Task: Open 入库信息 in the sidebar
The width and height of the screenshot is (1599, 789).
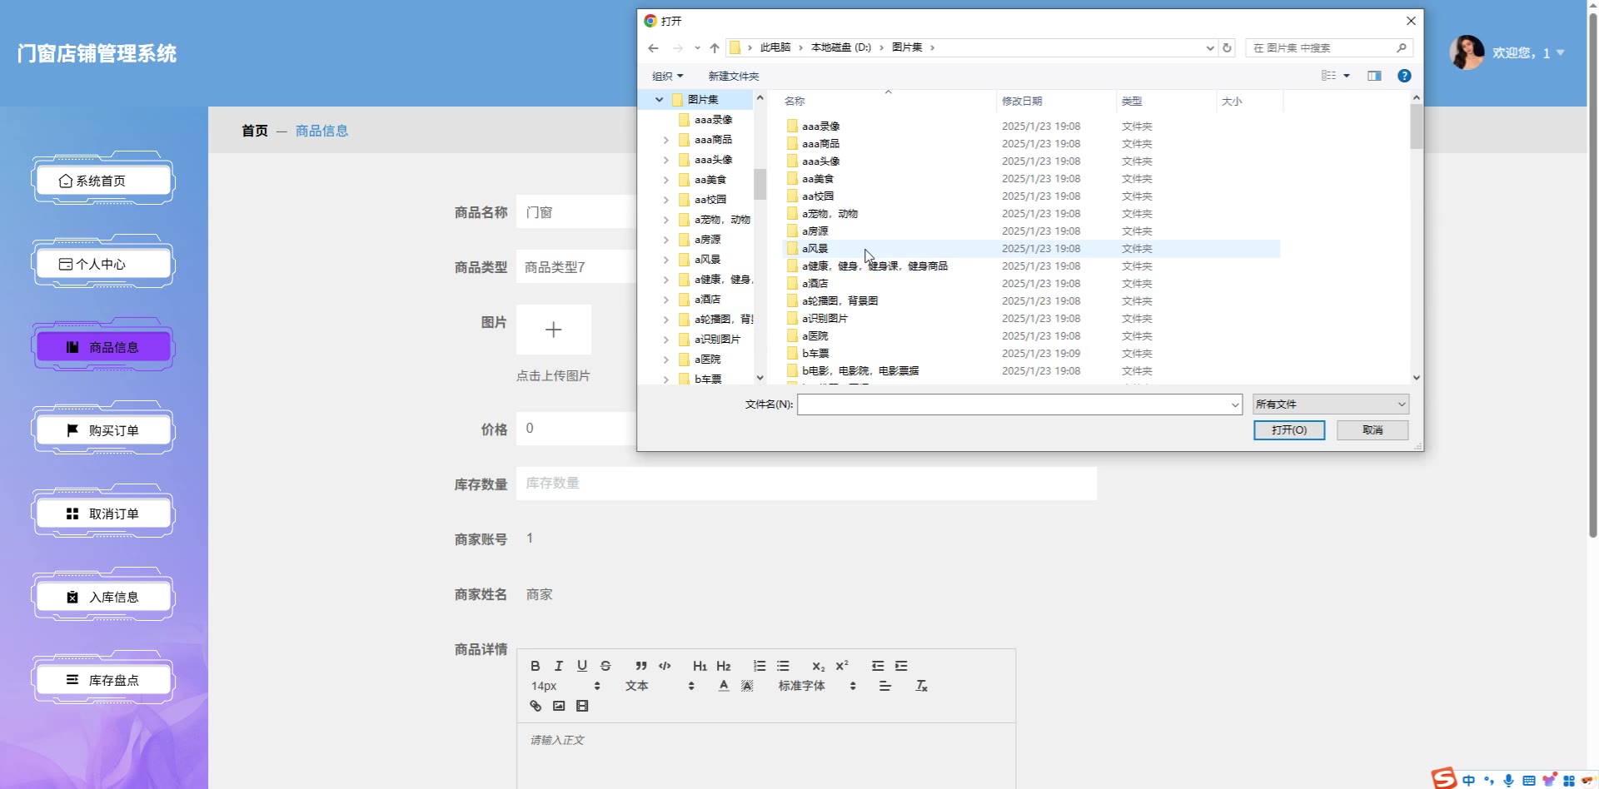Action: click(103, 597)
